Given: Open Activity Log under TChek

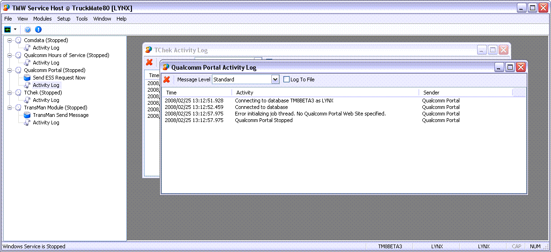Looking at the screenshot, I should click(46, 100).
